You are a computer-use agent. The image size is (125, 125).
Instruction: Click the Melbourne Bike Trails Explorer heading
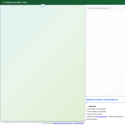click(102, 99)
